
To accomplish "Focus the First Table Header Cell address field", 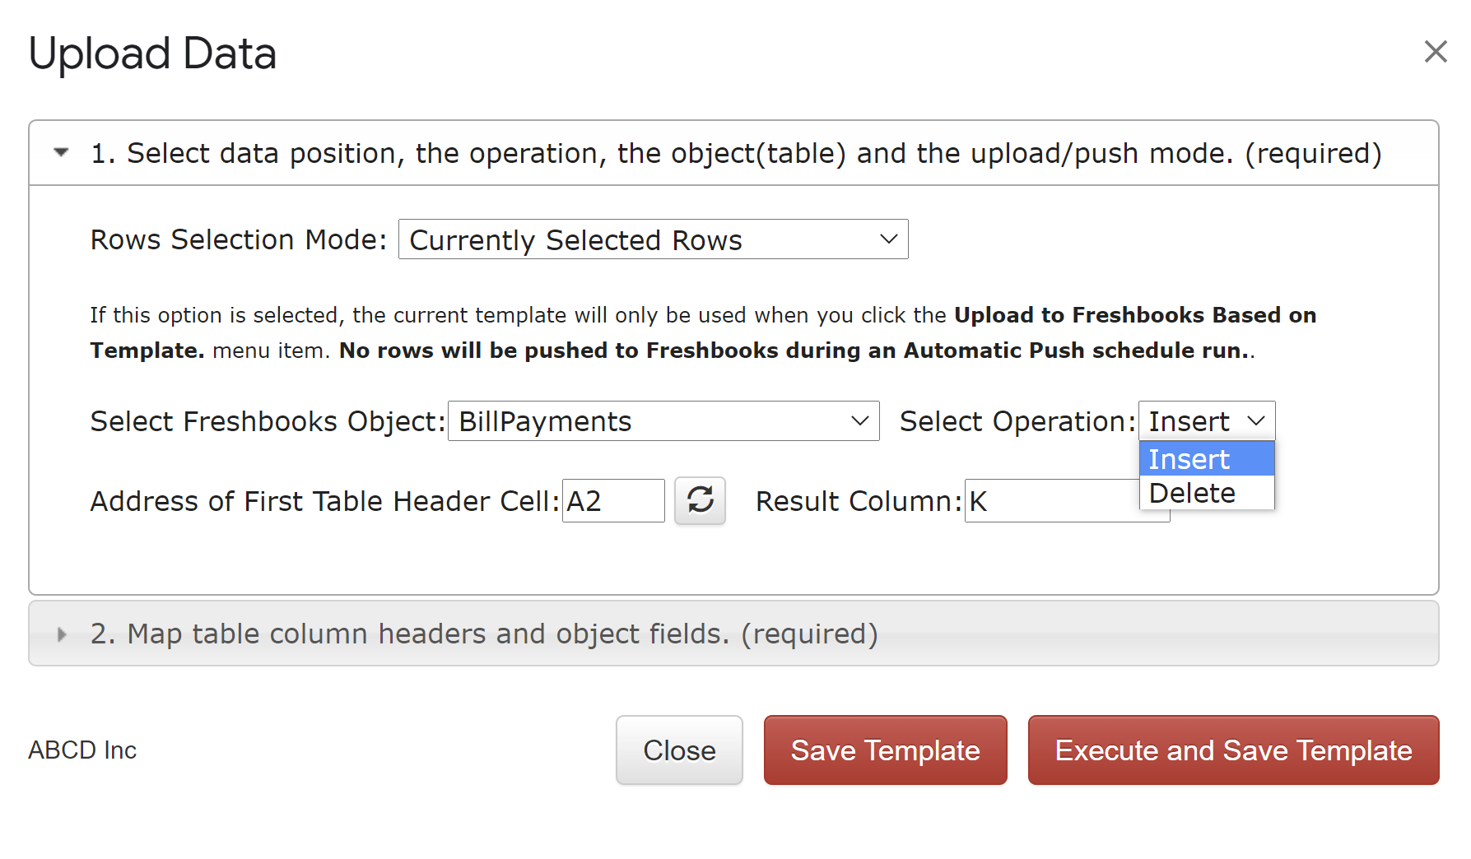I will tap(612, 500).
